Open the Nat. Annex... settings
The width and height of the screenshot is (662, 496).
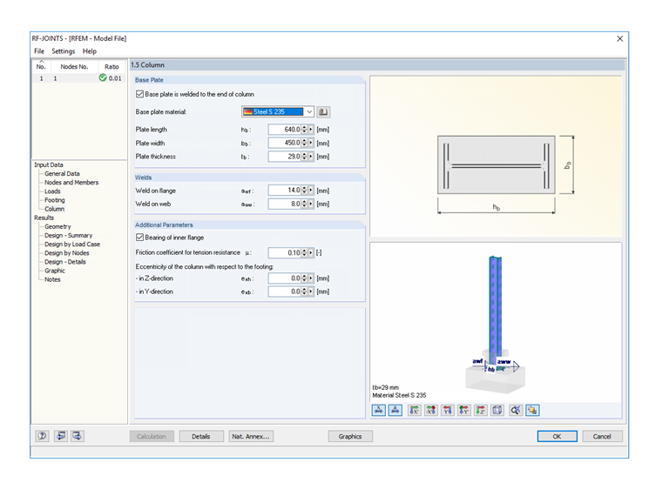pos(251,436)
